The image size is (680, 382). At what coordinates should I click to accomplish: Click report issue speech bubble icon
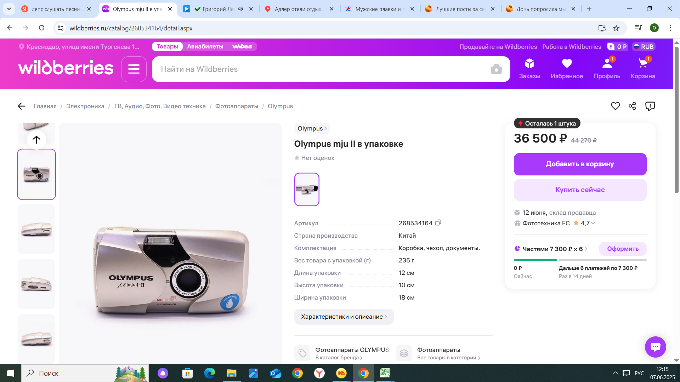pyautogui.click(x=650, y=106)
